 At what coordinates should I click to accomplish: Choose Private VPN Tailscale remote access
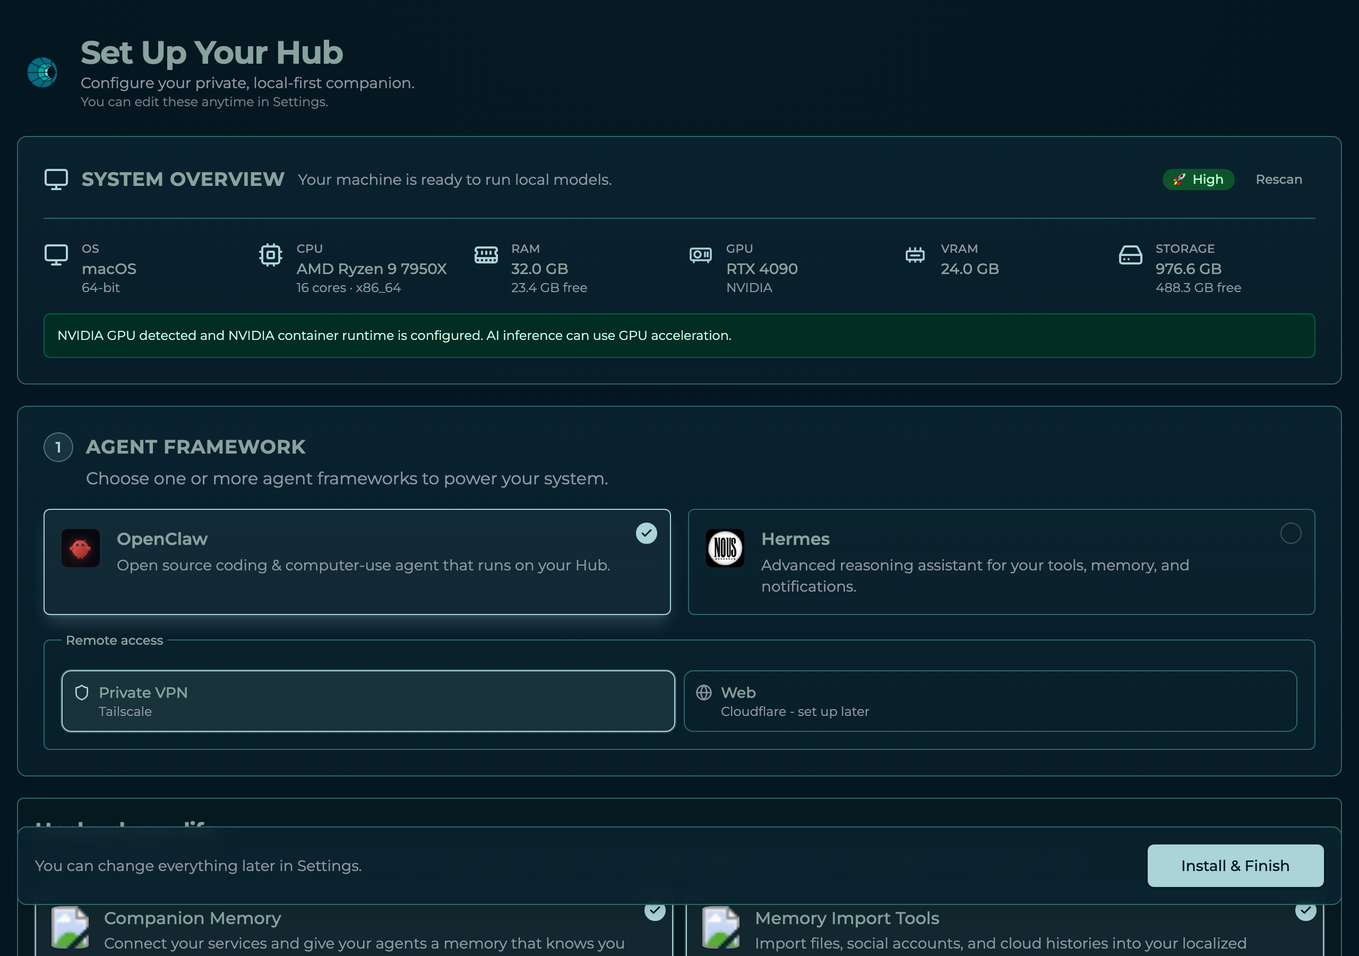click(x=368, y=701)
